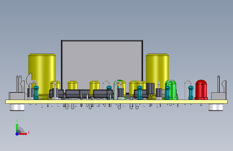The width and height of the screenshot is (233, 151).
Task: Select the green LED left of the red LED
Action: [171, 90]
